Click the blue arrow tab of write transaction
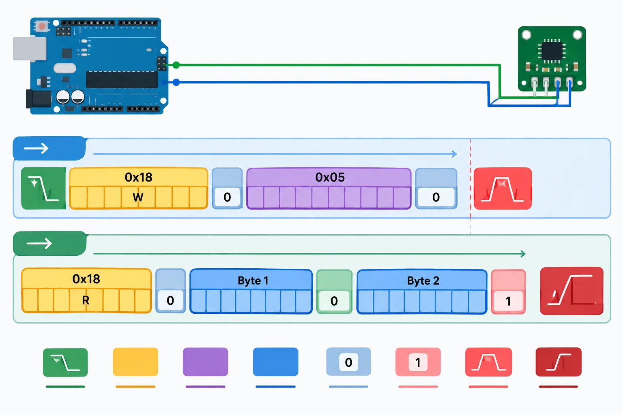The width and height of the screenshot is (623, 415). (x=49, y=148)
